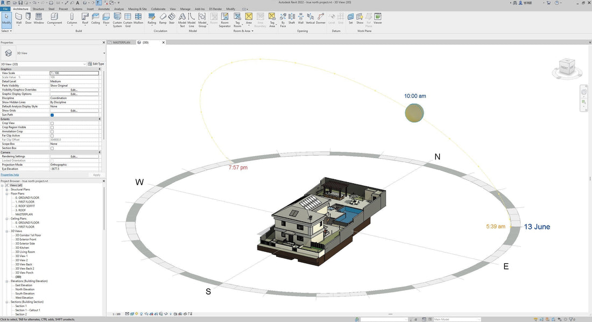Switch to the Annotate ribbon tab
The height and width of the screenshot is (322, 592).
pyautogui.click(x=105, y=9)
